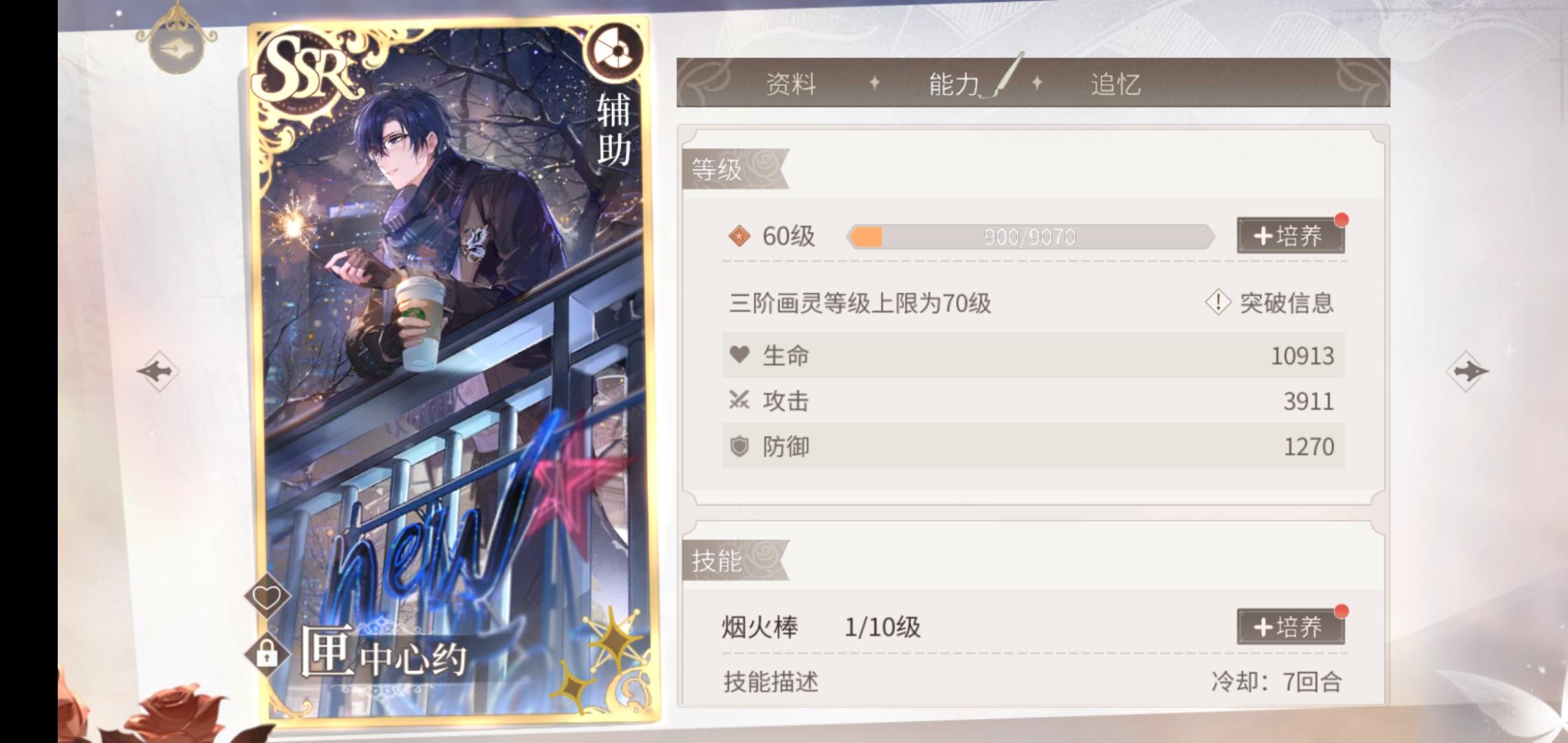Go to previous card with left arrow
1568x743 pixels.
[158, 371]
